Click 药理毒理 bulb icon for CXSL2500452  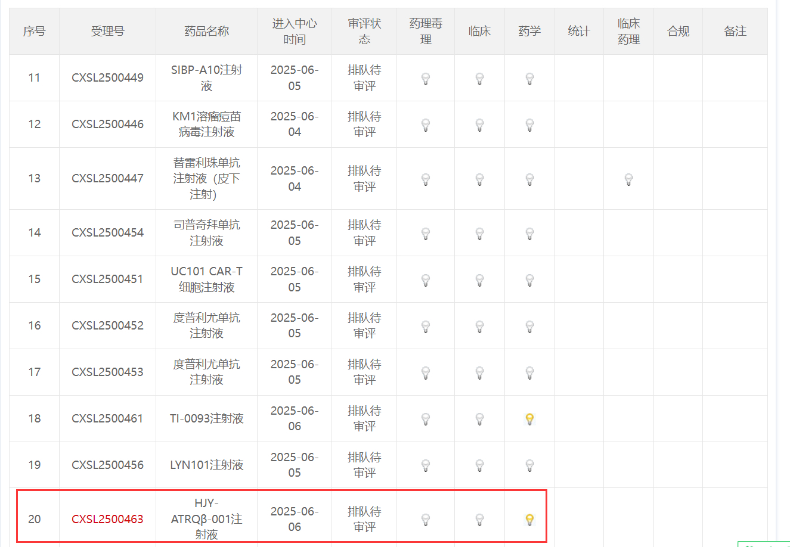426,326
